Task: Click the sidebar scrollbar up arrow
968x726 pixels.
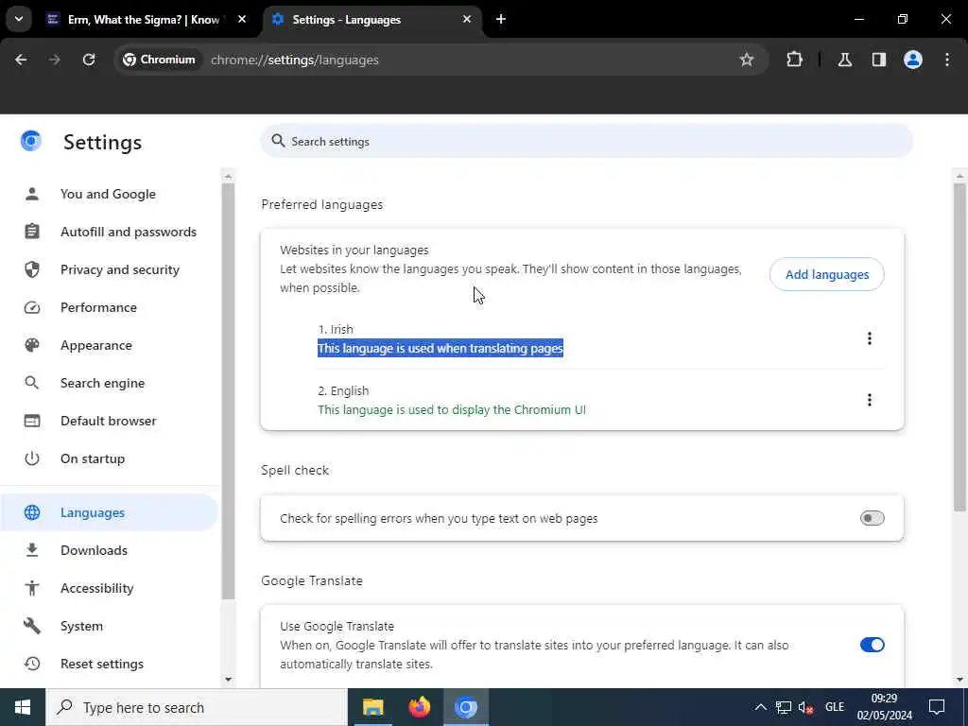Action: click(x=229, y=177)
